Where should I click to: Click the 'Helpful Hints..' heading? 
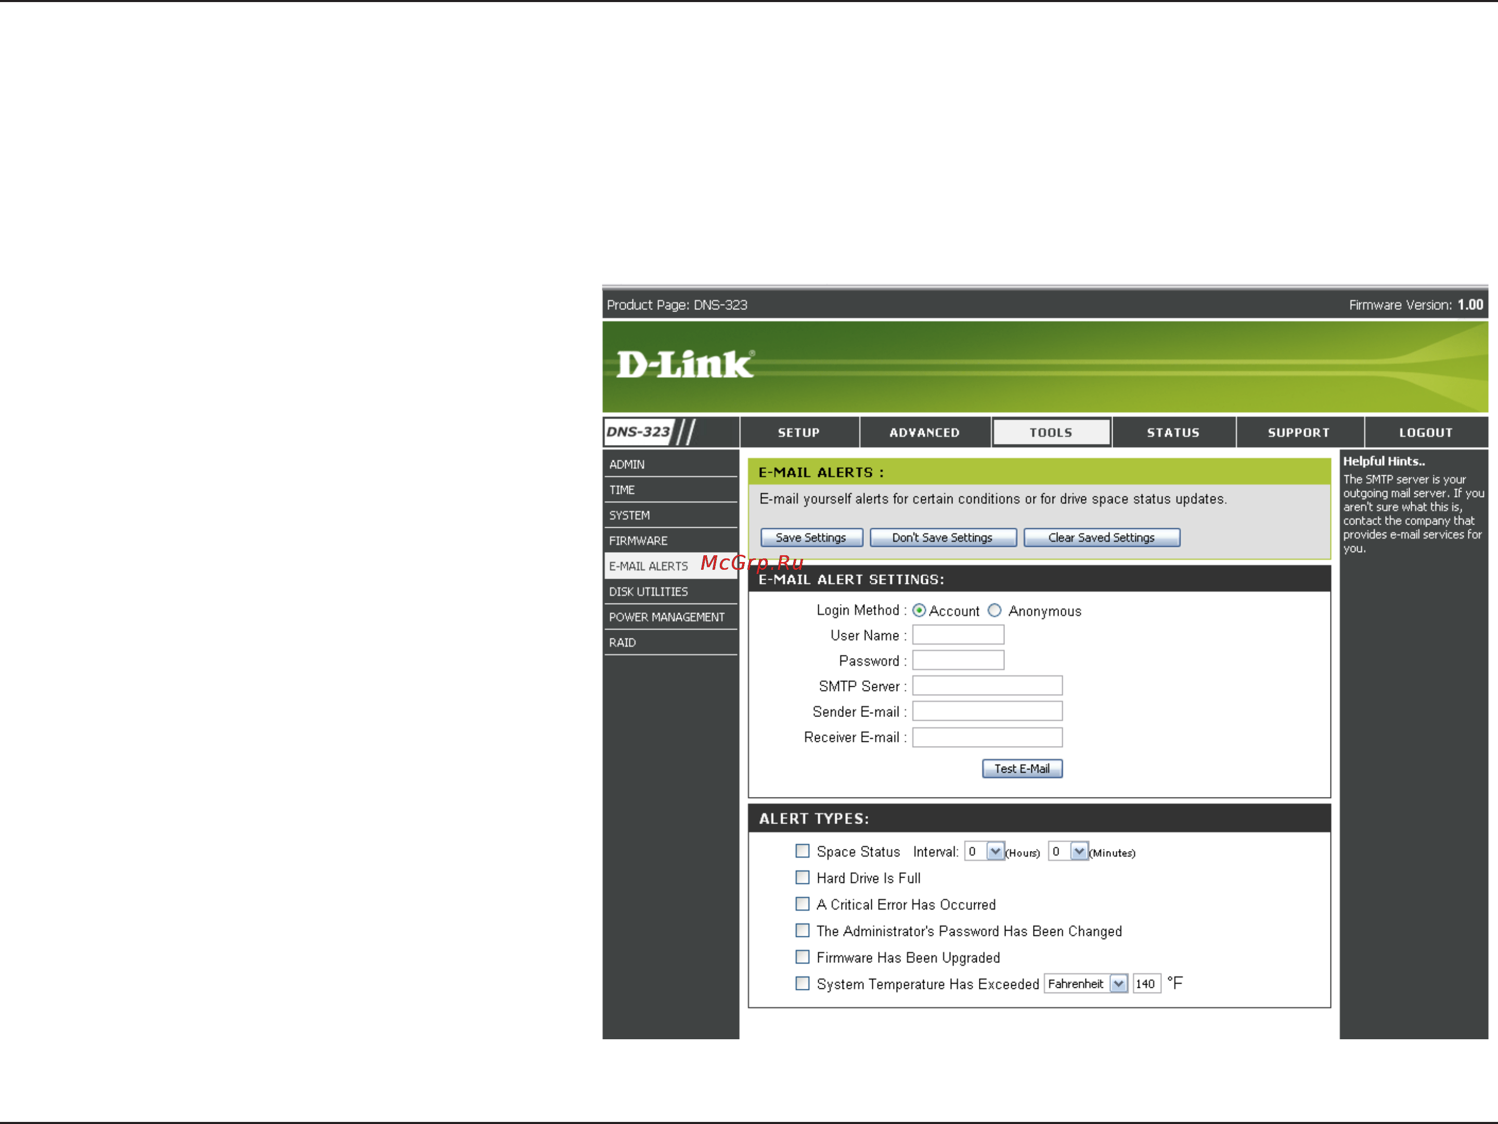coord(1384,462)
